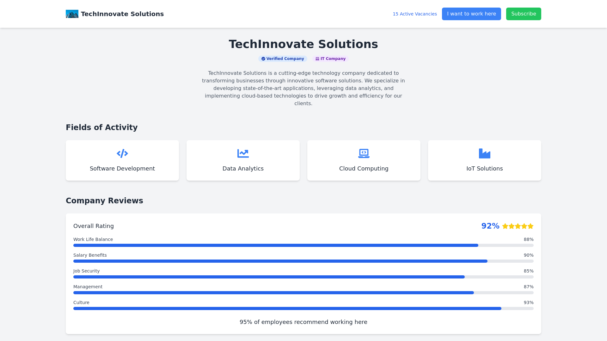607x341 pixels.
Task: Click the IoT Solutions factory icon
Action: [x=485, y=153]
